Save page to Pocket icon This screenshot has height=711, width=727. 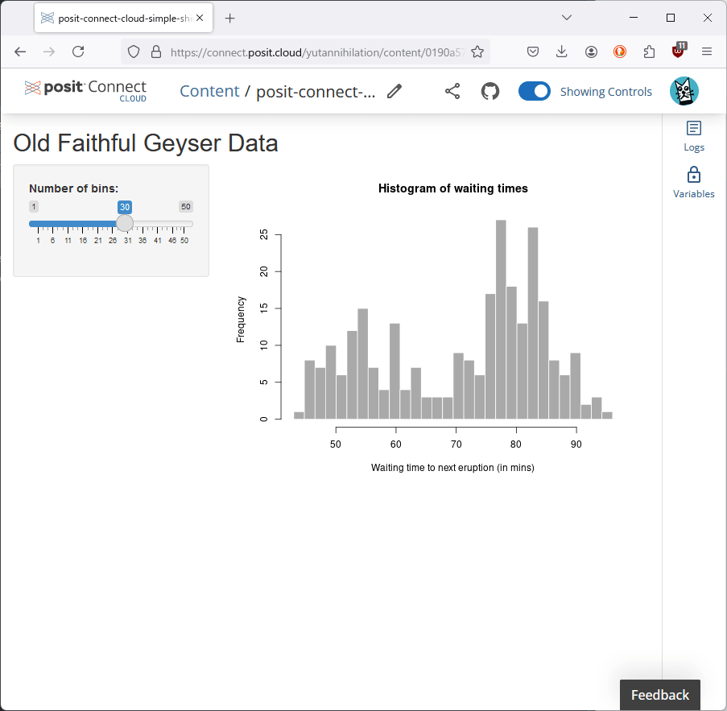[533, 52]
